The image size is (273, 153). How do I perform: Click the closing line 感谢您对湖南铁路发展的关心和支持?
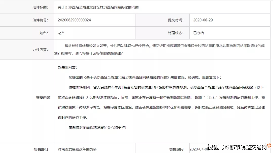point(97,128)
